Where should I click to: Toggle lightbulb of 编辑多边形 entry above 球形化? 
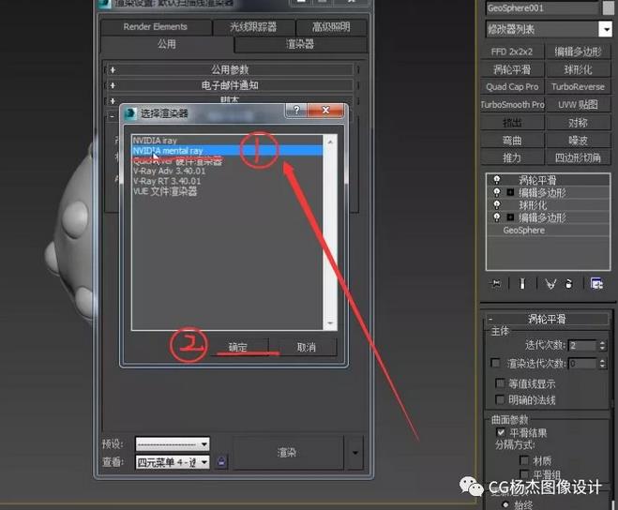click(x=497, y=192)
